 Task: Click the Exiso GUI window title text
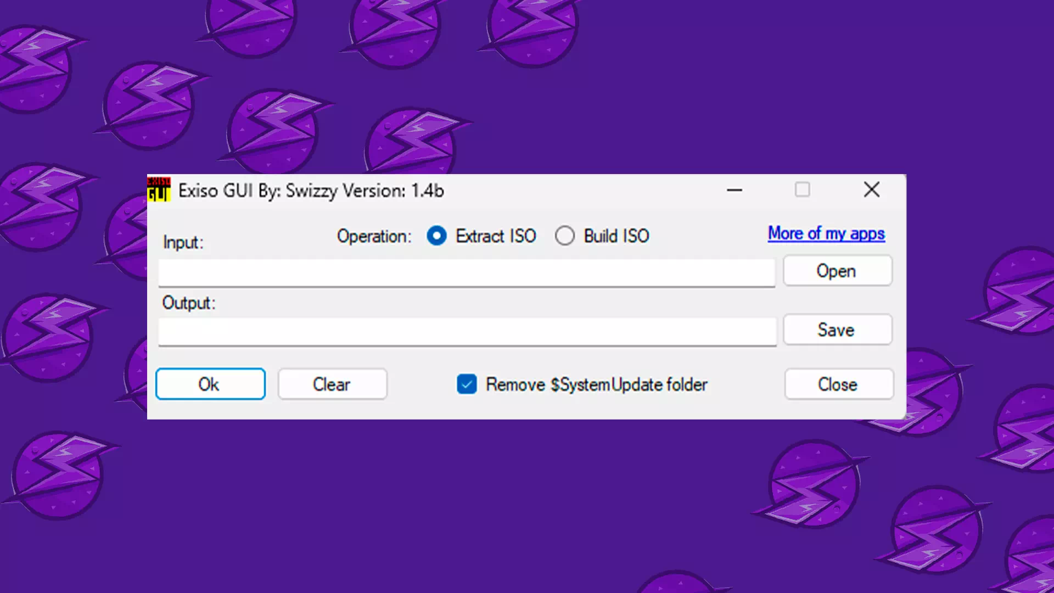coord(311,191)
